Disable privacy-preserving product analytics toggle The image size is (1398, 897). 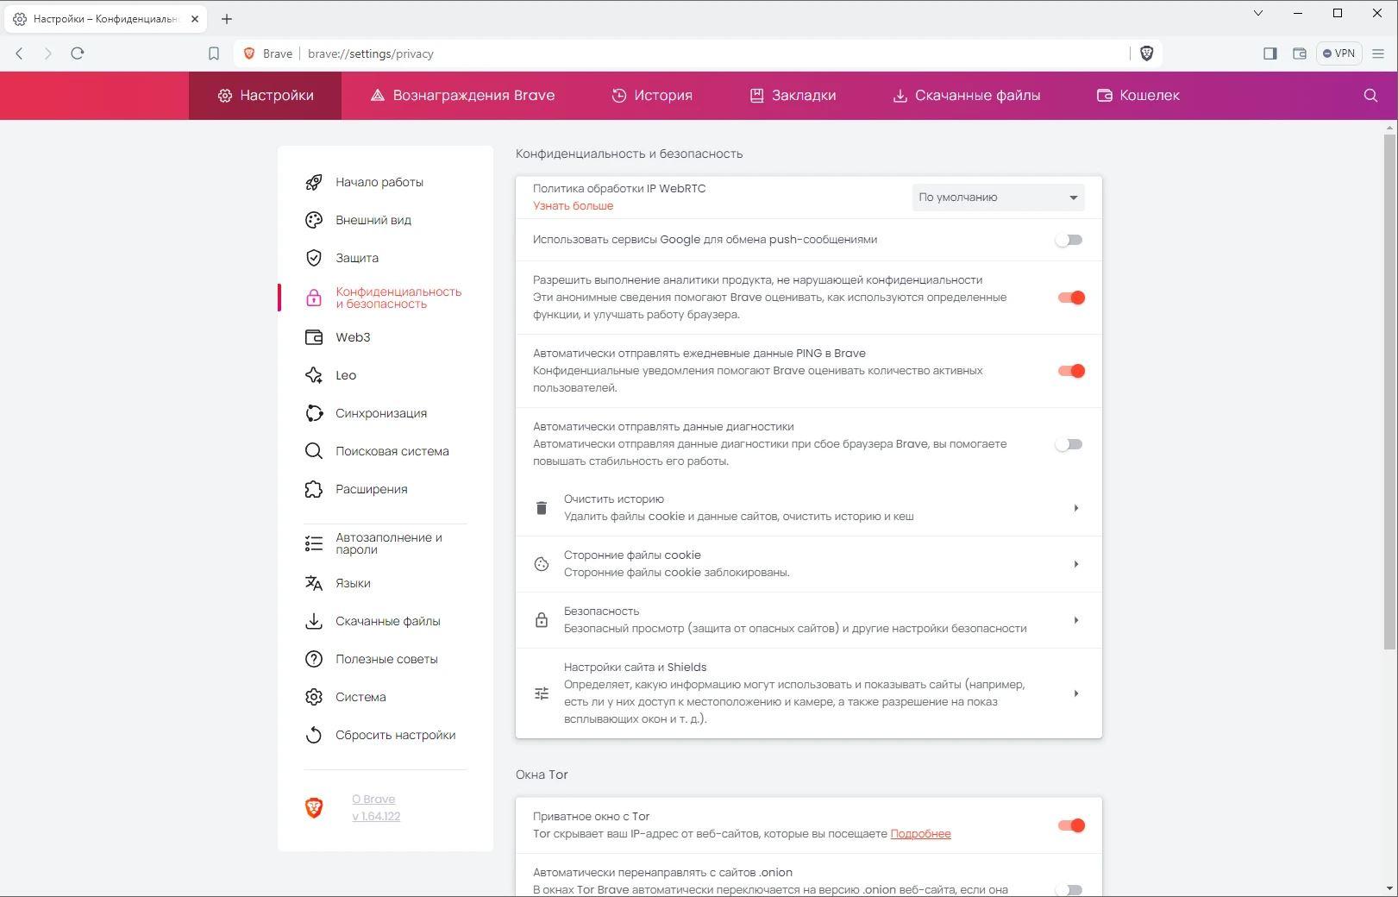click(x=1071, y=298)
